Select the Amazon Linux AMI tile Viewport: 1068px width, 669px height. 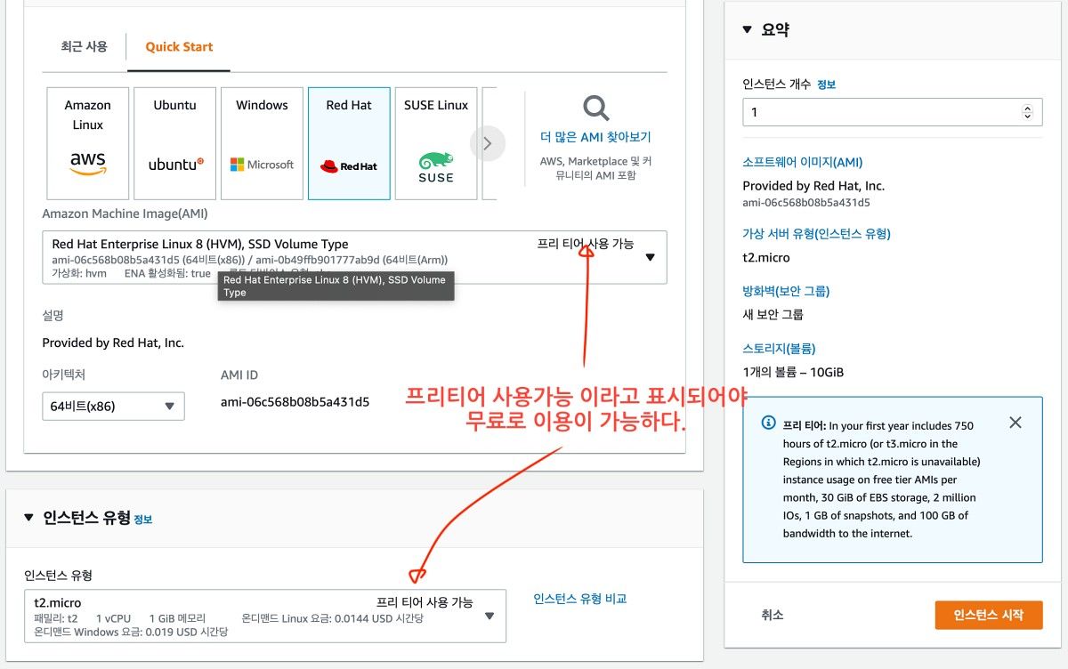tap(87, 143)
